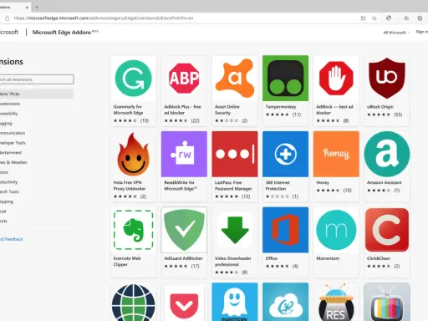Click the LastPass red dots icon
The width and height of the screenshot is (428, 321).
pyautogui.click(x=235, y=154)
